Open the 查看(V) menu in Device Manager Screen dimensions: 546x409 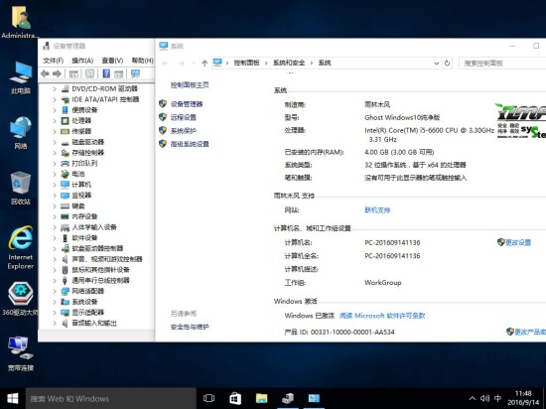tap(112, 61)
